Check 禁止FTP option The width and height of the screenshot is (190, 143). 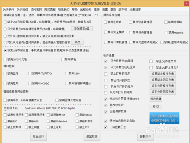coord(77,127)
